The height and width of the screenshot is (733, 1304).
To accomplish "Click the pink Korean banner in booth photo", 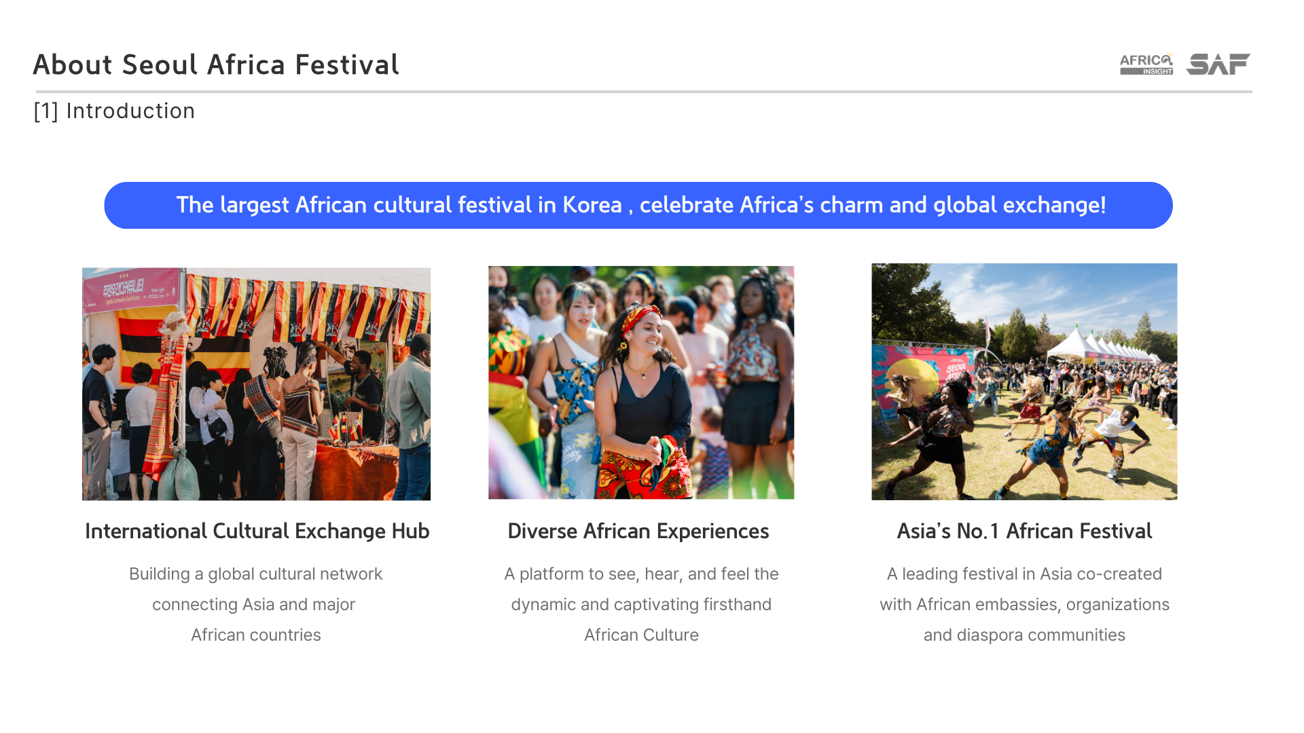I will (x=131, y=290).
